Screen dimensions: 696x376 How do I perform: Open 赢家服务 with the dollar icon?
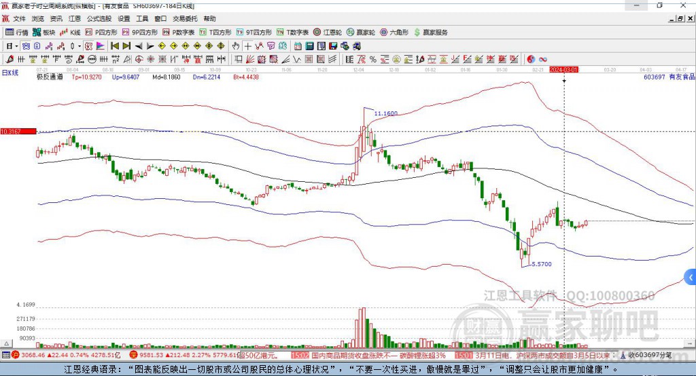point(431,33)
